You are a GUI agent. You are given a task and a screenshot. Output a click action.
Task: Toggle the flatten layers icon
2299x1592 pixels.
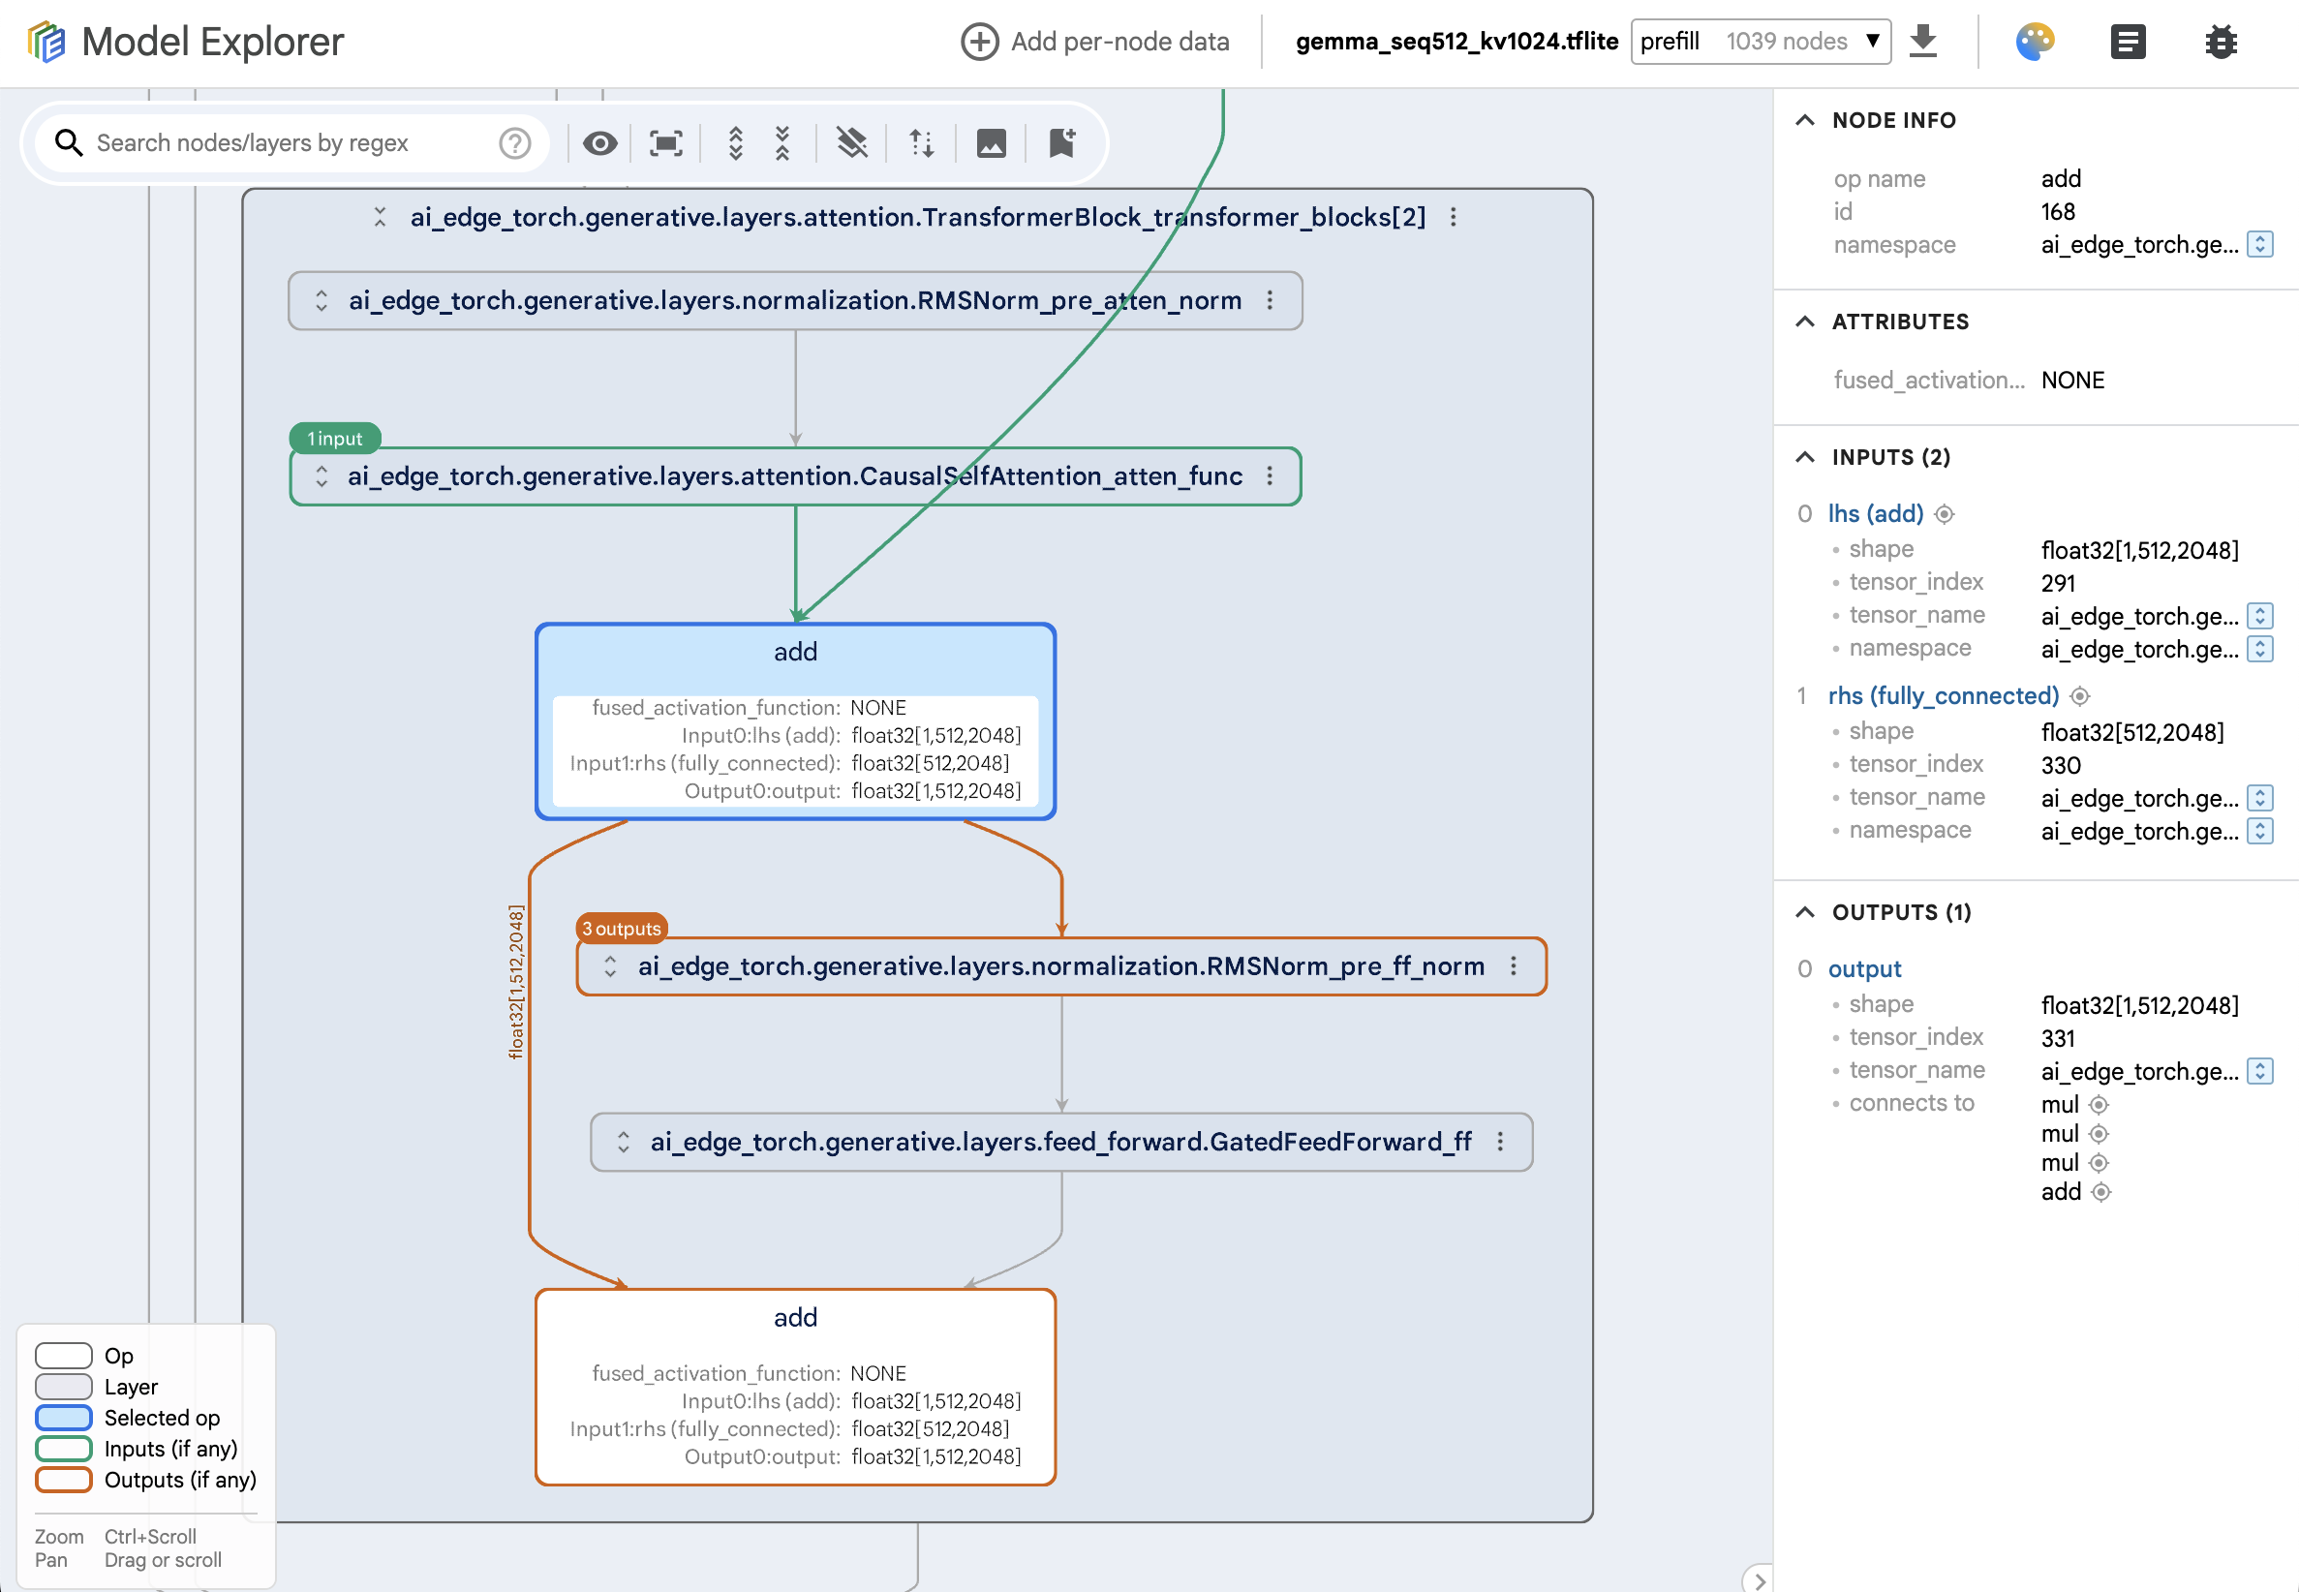coord(851,142)
